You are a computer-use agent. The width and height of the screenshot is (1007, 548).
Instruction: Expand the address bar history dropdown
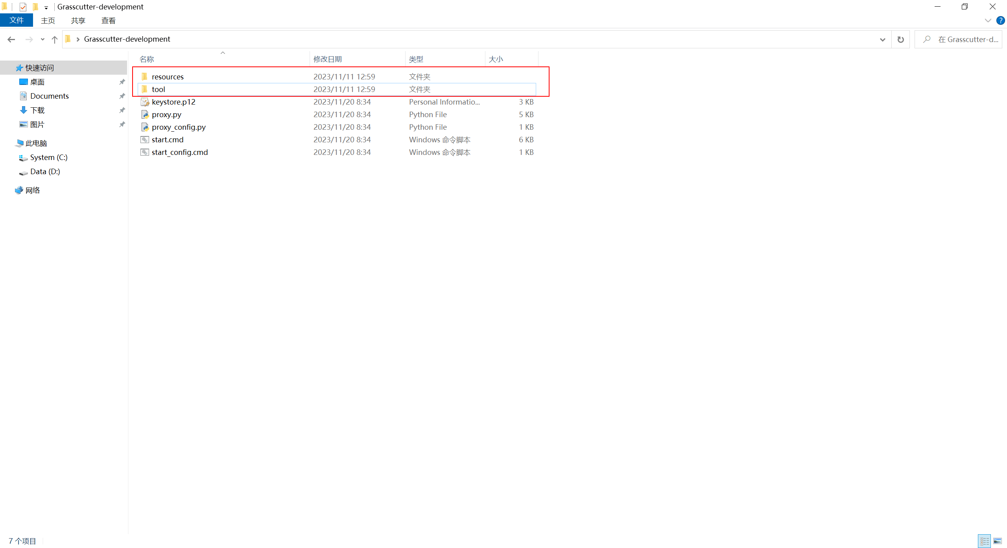click(x=882, y=39)
